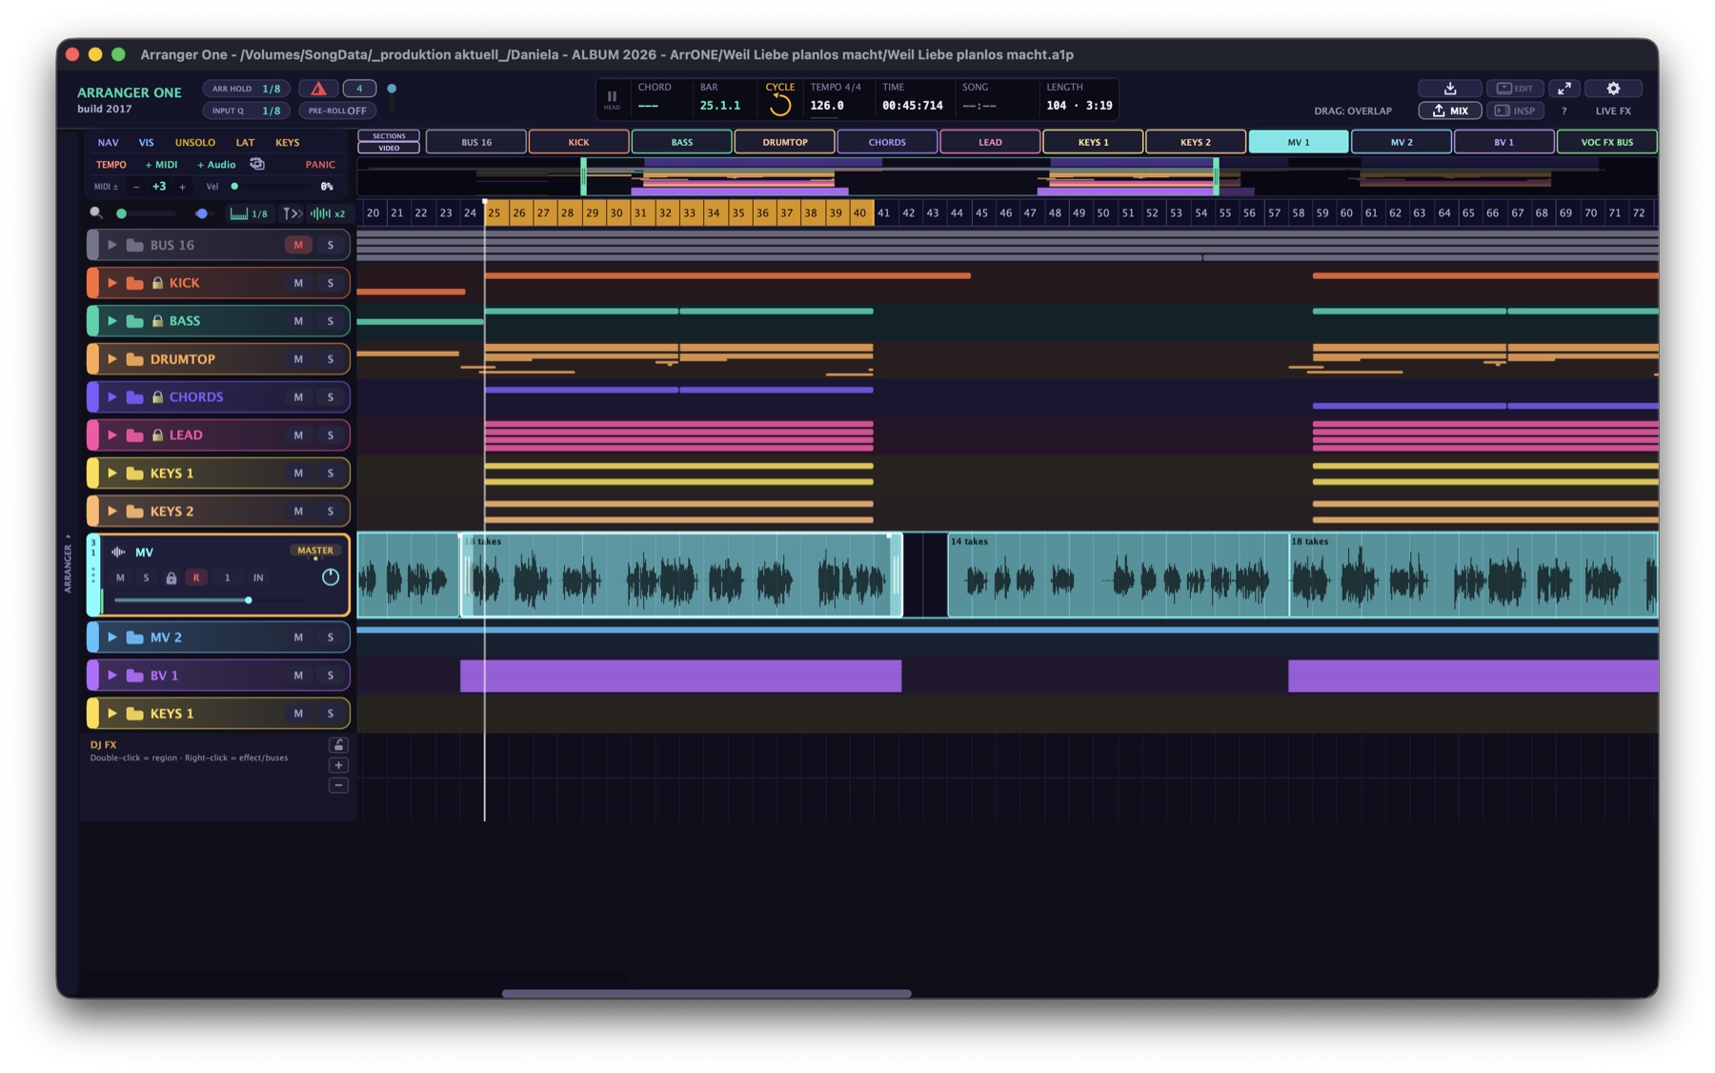Mute the BASS track

[x=298, y=321]
